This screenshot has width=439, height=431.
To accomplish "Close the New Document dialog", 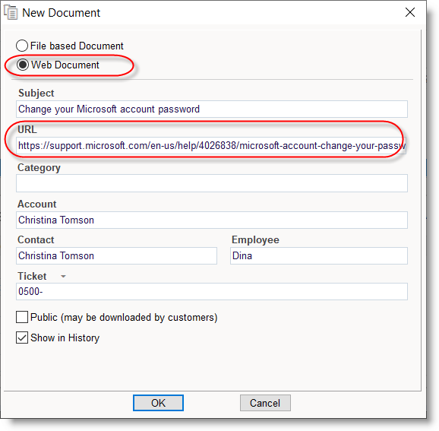I will point(410,12).
